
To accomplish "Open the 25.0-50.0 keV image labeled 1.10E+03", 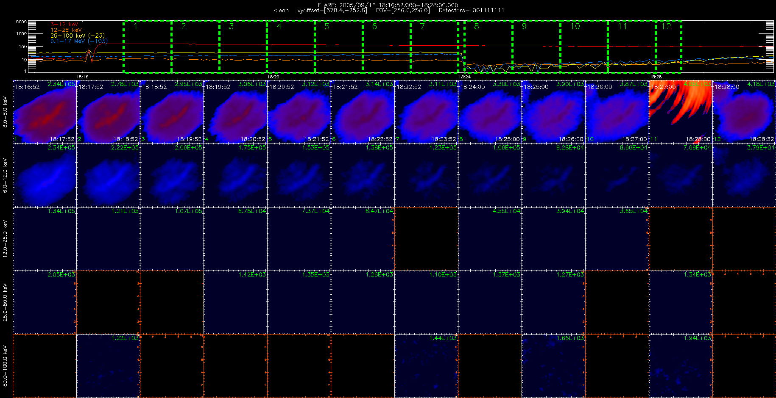I will coord(426,302).
